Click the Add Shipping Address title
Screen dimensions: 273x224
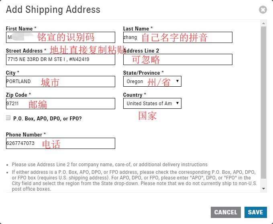click(53, 10)
